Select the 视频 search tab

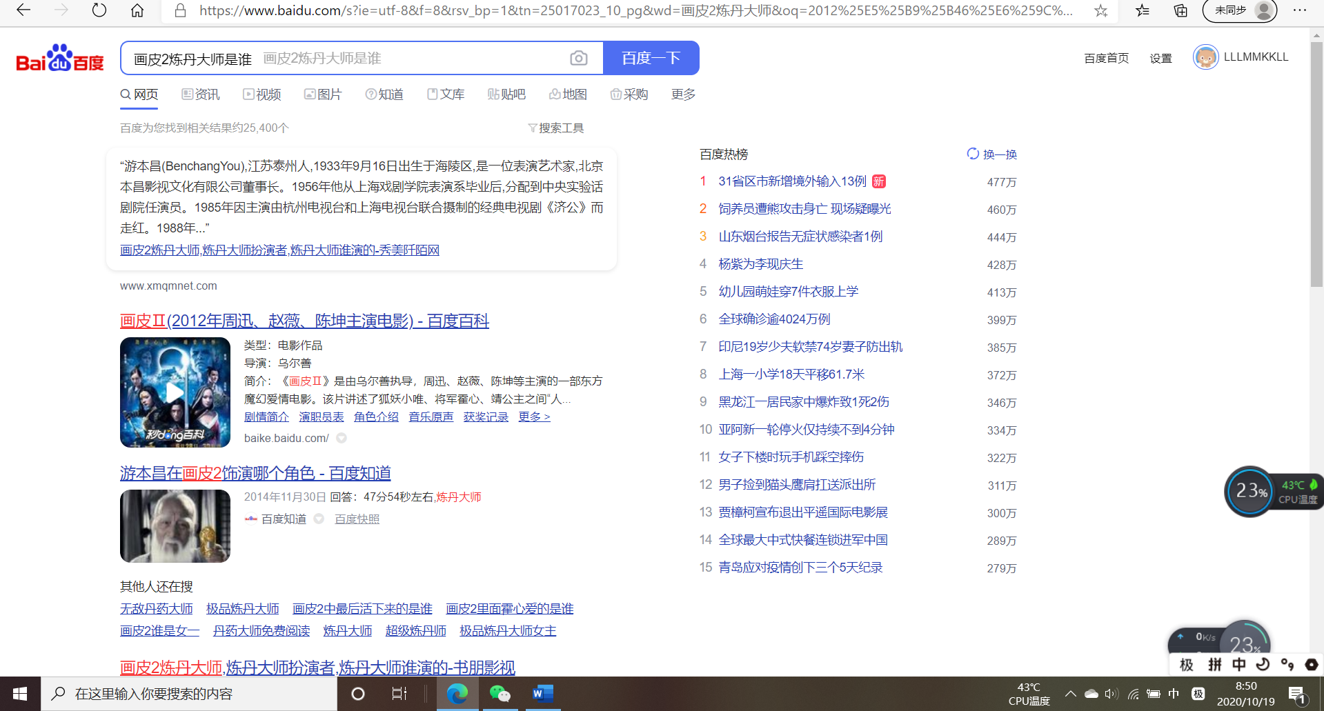(262, 94)
